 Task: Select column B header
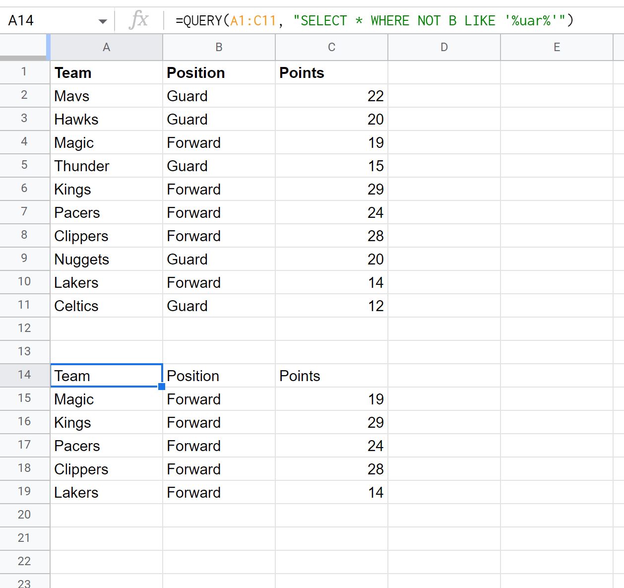219,47
